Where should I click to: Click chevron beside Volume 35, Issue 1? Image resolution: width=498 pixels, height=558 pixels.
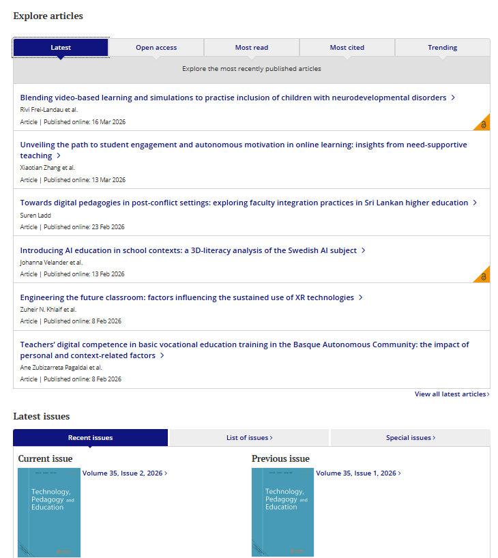click(399, 473)
